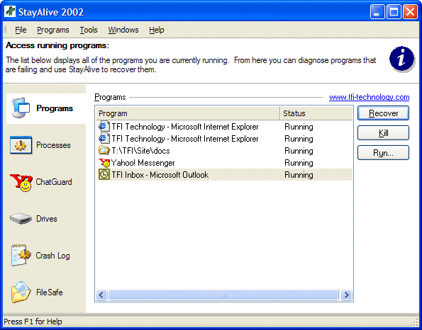Image resolution: width=422 pixels, height=330 pixels.
Task: Click the blue info icon
Action: (x=401, y=59)
